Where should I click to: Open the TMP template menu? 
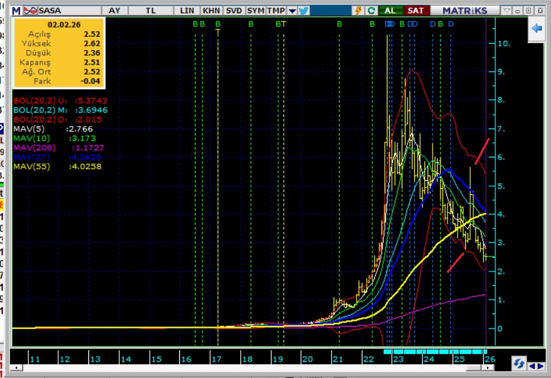pyautogui.click(x=276, y=11)
